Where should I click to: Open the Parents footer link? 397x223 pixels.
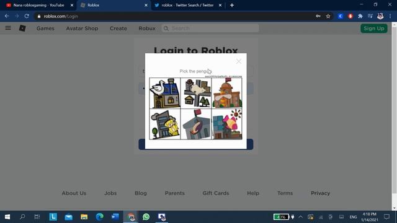[x=175, y=193]
